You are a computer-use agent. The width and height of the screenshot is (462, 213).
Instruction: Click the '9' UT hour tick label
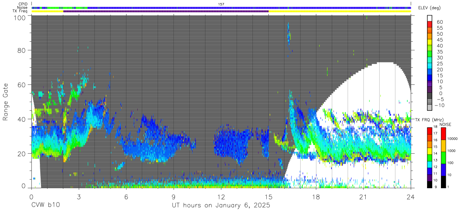point(173,196)
